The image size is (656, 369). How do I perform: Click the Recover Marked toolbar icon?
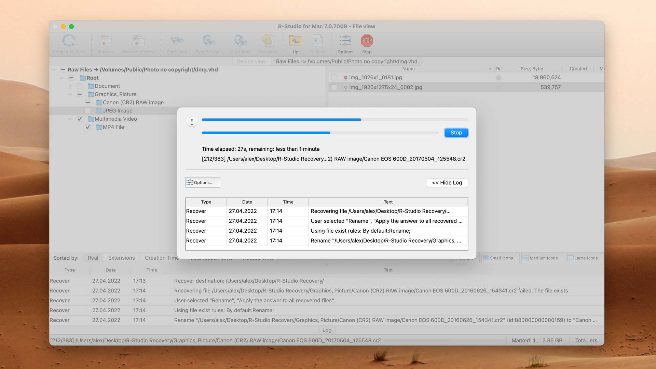[138, 41]
